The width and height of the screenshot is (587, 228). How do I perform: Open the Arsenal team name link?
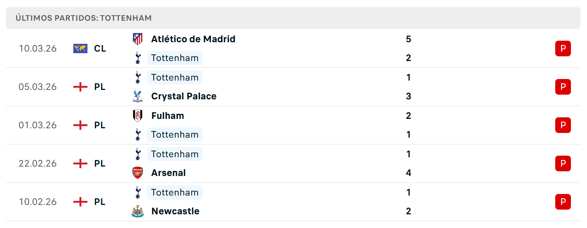coord(169,173)
